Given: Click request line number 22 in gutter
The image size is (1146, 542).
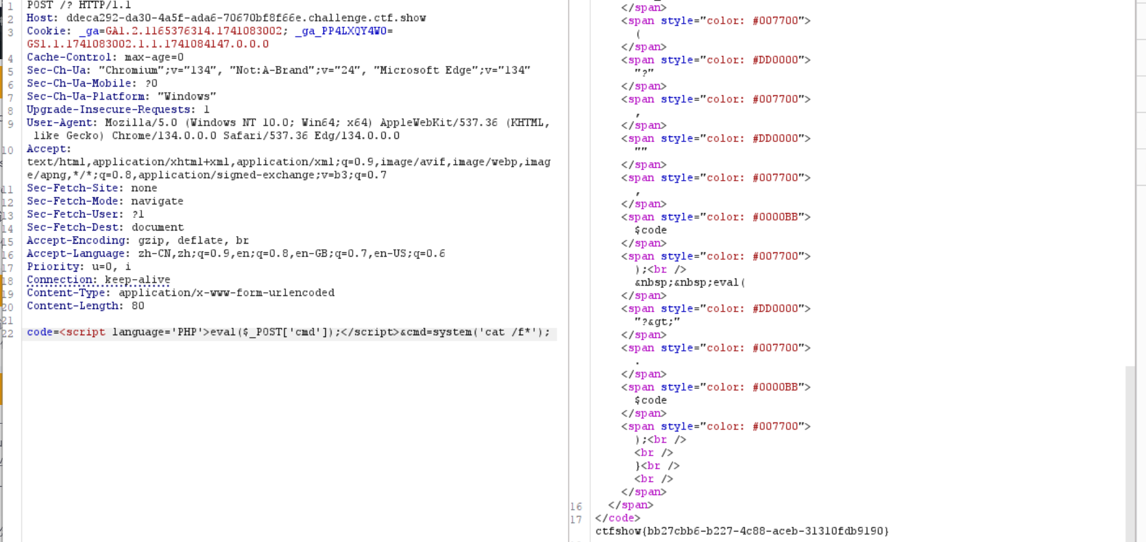Looking at the screenshot, I should [x=7, y=333].
